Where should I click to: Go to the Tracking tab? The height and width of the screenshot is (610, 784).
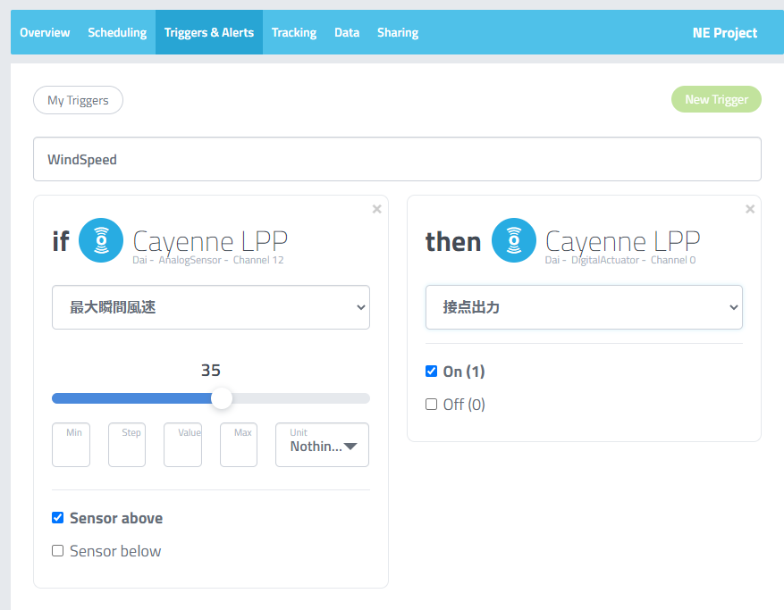294,32
